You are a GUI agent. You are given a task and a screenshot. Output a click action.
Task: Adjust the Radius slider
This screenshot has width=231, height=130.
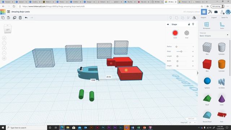[x=176, y=47]
